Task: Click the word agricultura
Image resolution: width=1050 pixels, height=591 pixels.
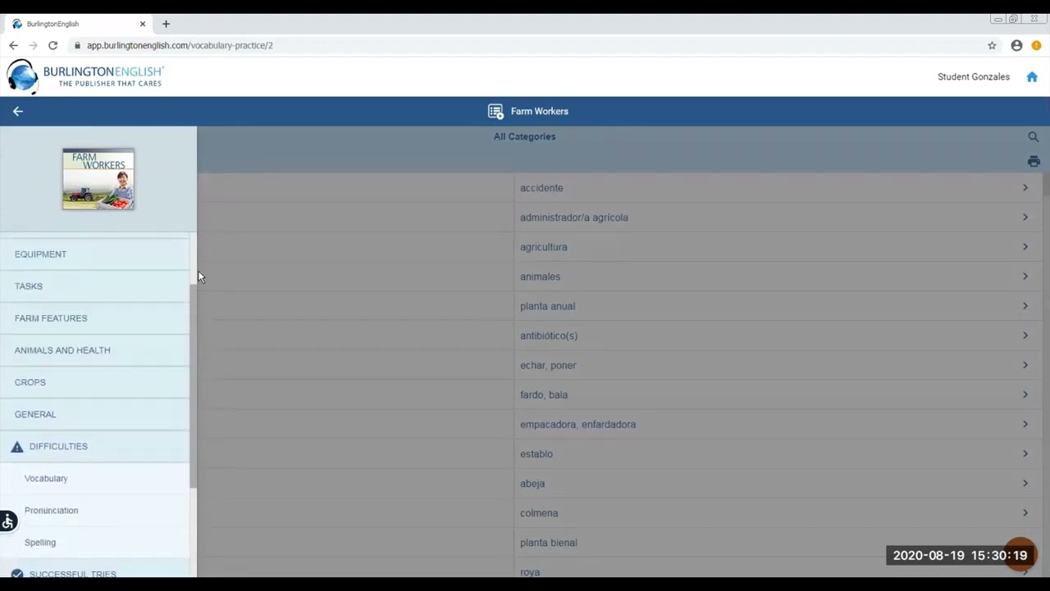Action: pos(543,247)
